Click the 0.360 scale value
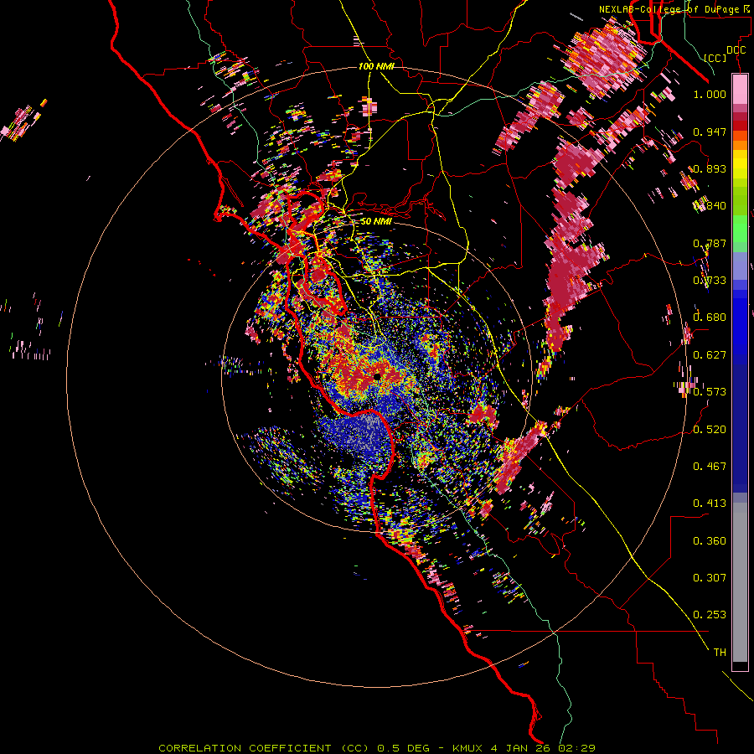Screen dimensions: 754x754 coord(710,541)
